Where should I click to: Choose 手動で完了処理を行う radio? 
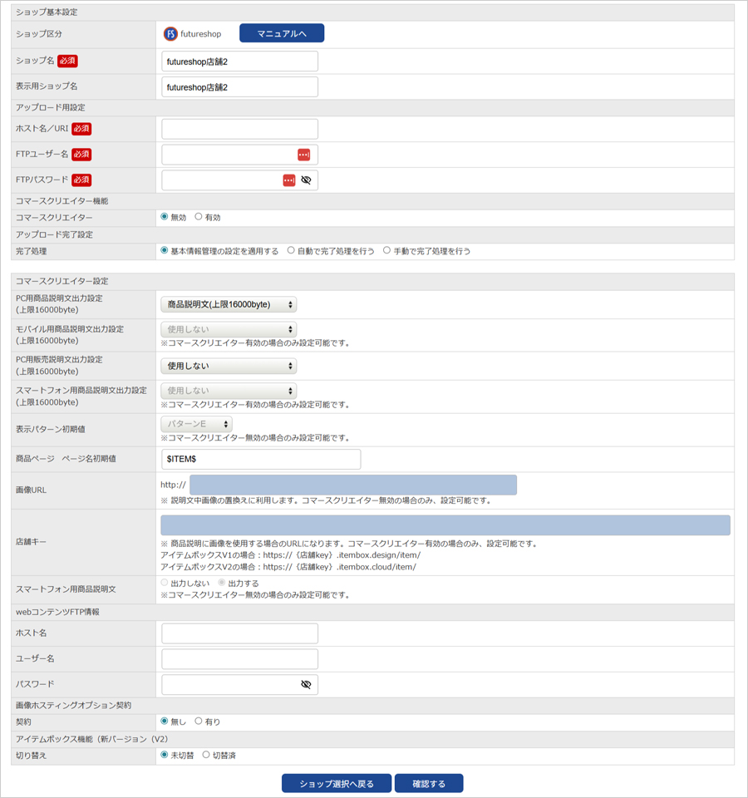tap(386, 250)
